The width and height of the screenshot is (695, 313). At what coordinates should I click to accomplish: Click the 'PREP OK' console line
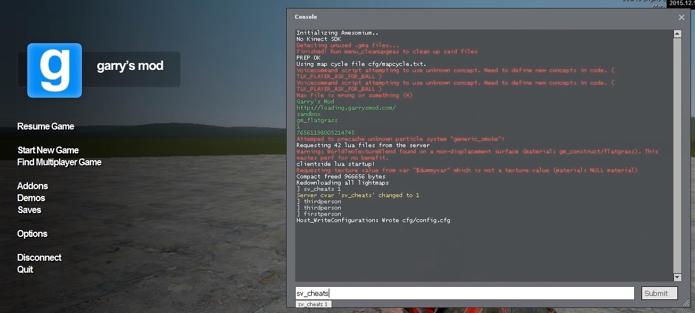308,58
